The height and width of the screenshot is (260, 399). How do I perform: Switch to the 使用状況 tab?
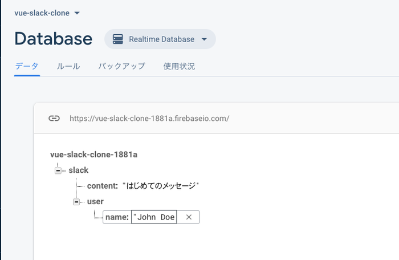click(x=179, y=67)
